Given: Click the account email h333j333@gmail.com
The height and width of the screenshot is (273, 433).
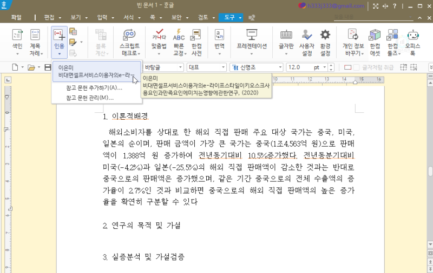Looking at the screenshot, I should 336,6.
